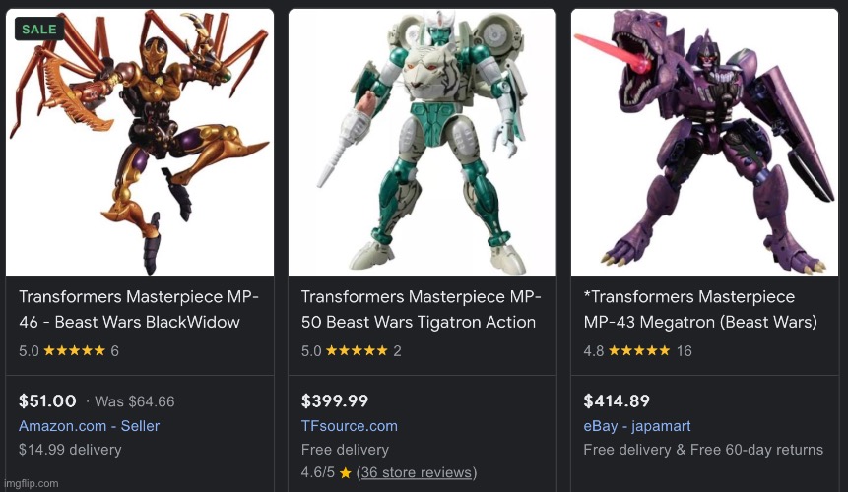Click Tigatron five-star rating stars
This screenshot has height=492, width=848.
coord(359,350)
